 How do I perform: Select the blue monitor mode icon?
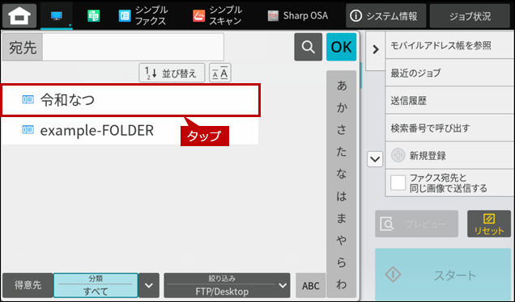[57, 15]
